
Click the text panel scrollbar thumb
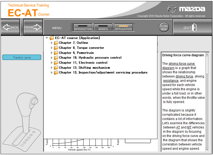coord(207,65)
